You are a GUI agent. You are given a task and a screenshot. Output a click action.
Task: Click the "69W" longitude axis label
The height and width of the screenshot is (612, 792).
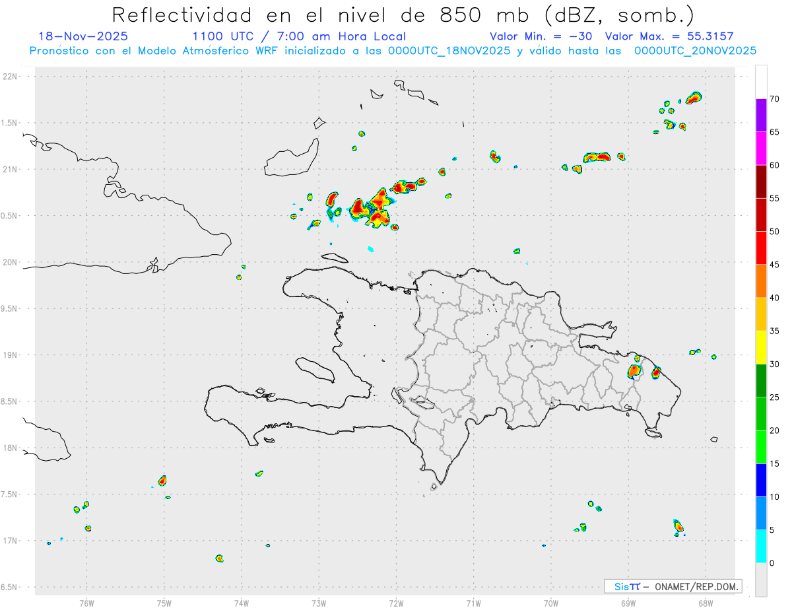pos(628,603)
